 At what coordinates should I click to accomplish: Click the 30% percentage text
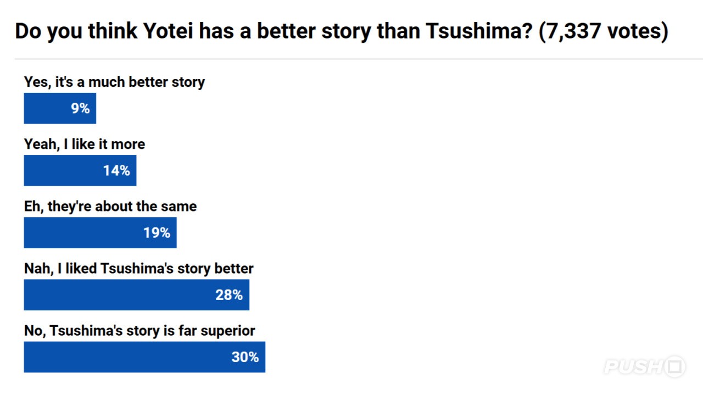pos(245,357)
